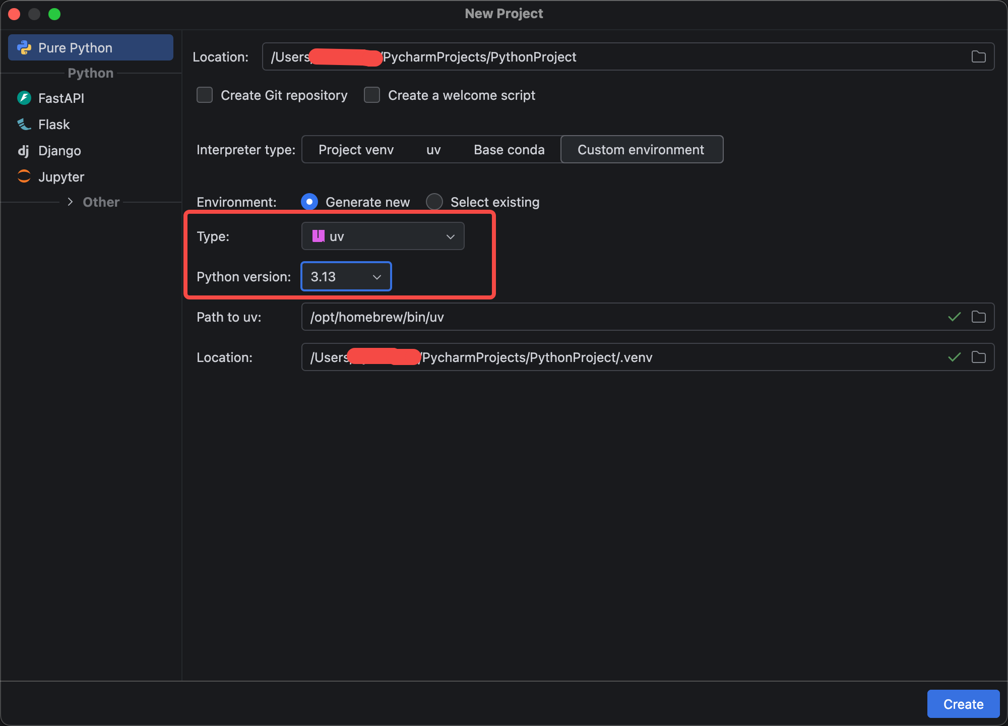
Task: Browse folder for project Location
Action: pyautogui.click(x=978, y=56)
